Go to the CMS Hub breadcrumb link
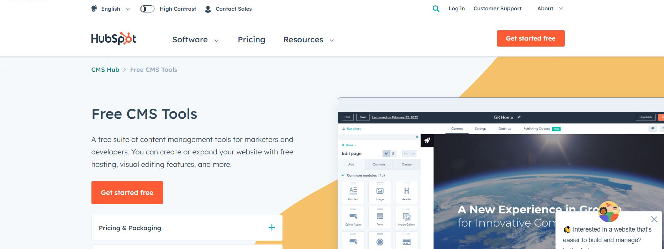The height and width of the screenshot is (249, 664). [x=105, y=70]
